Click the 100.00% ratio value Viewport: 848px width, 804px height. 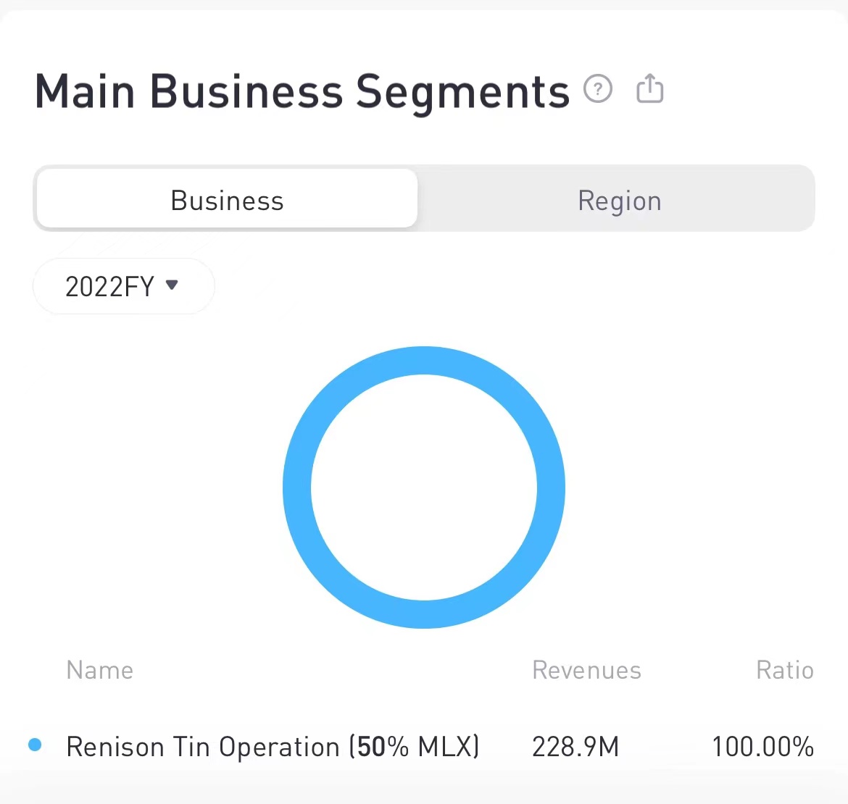[x=762, y=747]
